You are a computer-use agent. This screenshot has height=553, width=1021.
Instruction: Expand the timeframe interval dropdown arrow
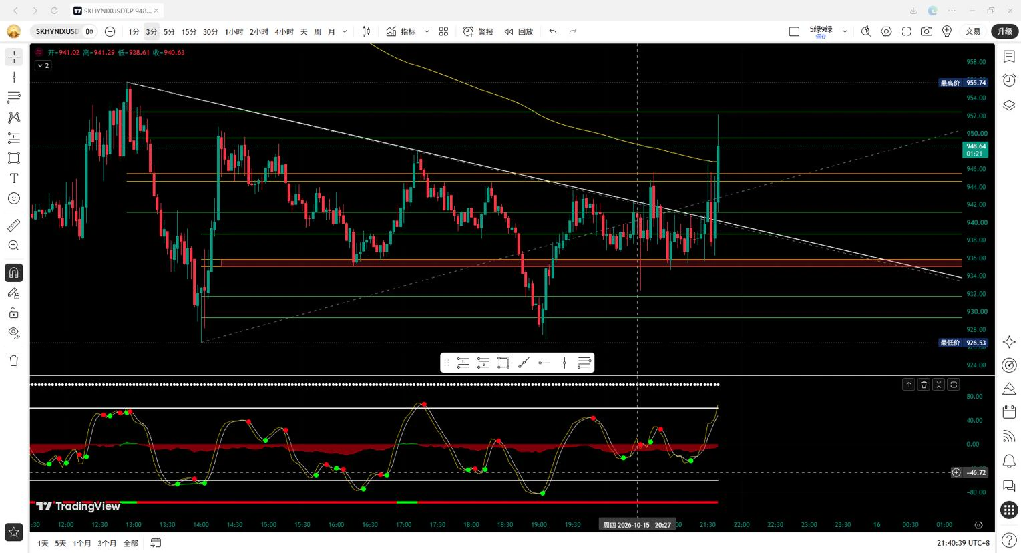pos(345,31)
